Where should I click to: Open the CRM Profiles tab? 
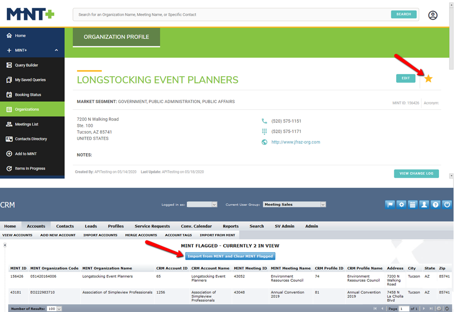pyautogui.click(x=116, y=226)
